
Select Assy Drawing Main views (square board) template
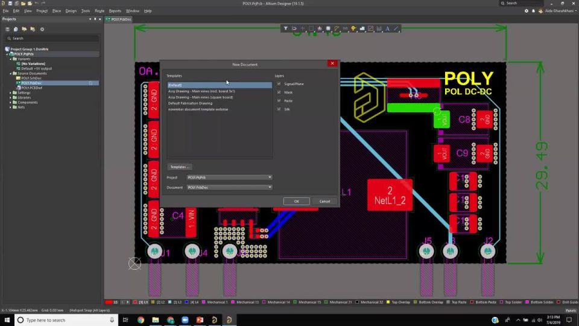coord(200,97)
